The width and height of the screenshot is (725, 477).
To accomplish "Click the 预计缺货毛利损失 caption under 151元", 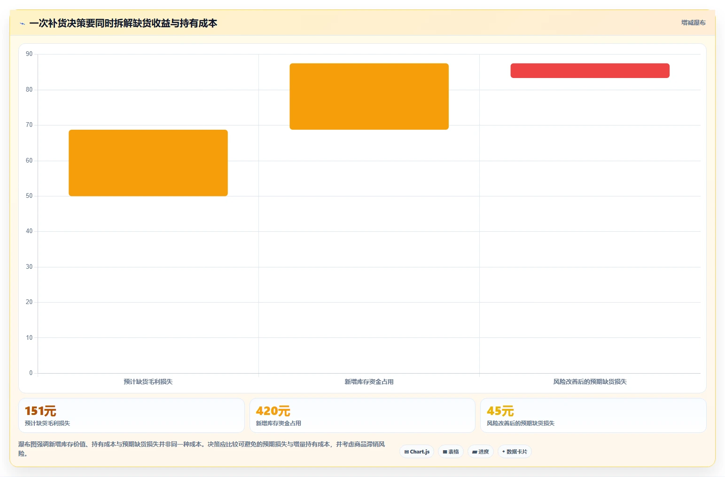I will [47, 423].
